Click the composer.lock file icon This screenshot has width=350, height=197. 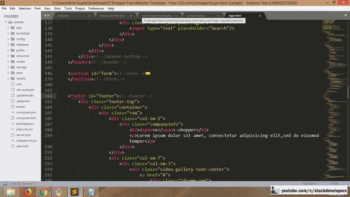tap(13, 118)
